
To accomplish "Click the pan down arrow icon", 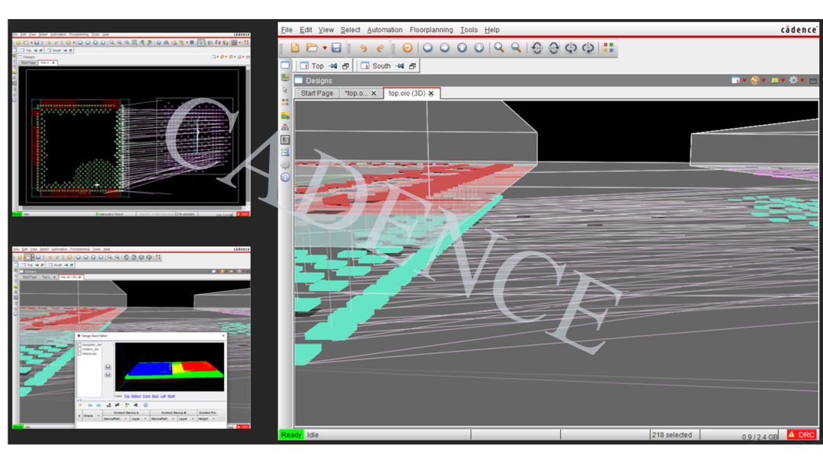I will click(x=479, y=48).
